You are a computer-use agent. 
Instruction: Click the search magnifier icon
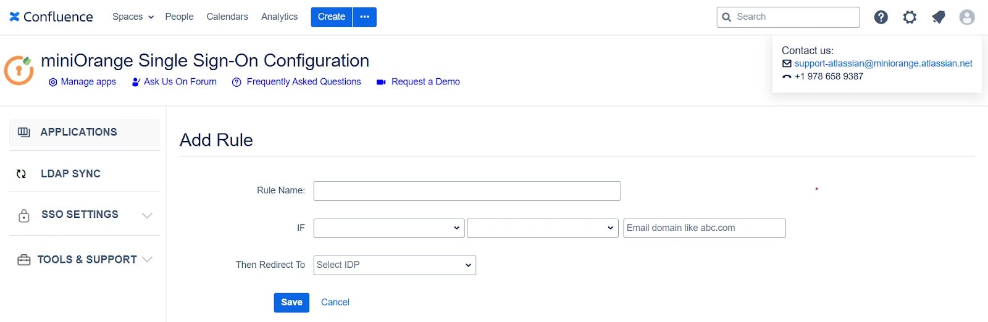point(727,17)
